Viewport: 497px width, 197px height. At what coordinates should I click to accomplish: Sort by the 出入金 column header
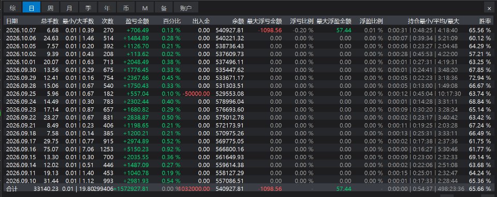(201, 21)
